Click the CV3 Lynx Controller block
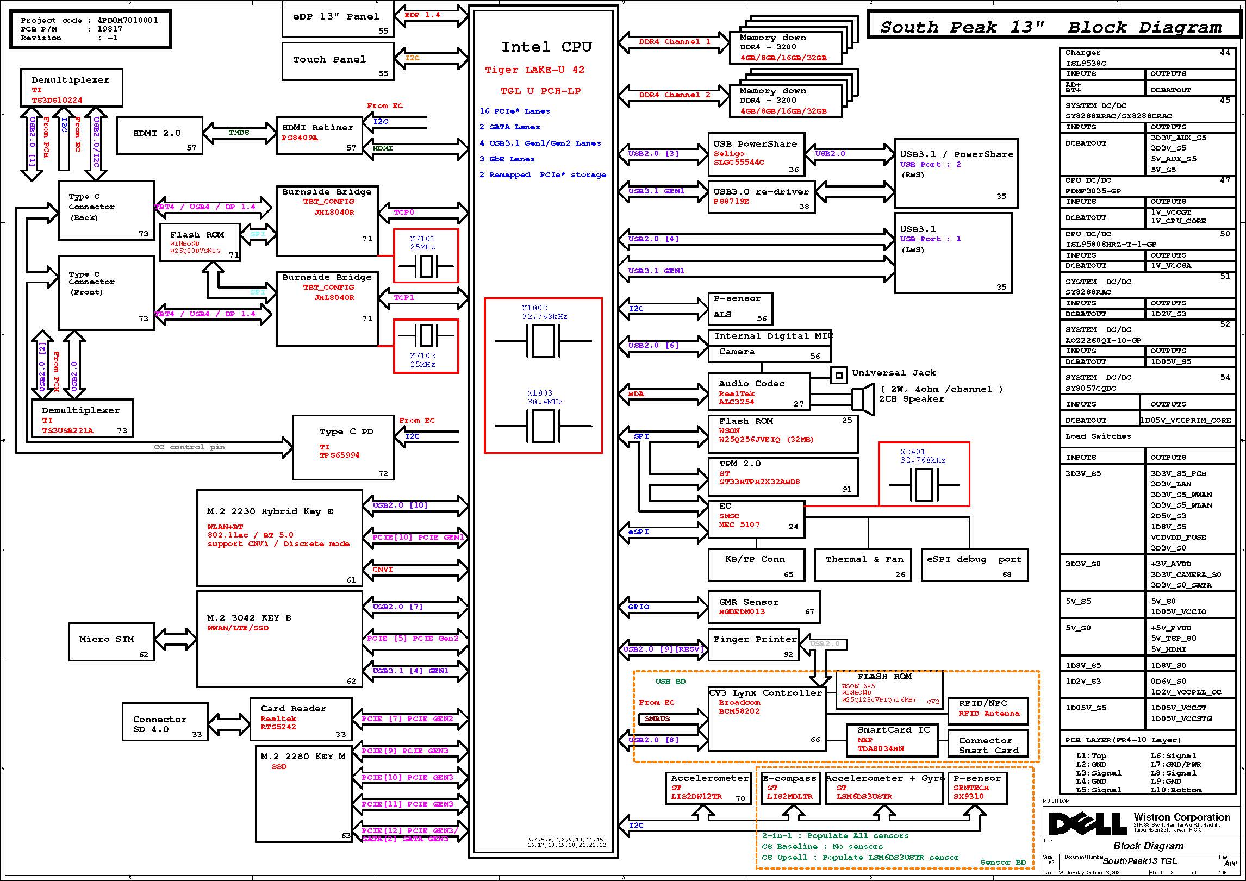The height and width of the screenshot is (881, 1246). pyautogui.click(x=767, y=718)
